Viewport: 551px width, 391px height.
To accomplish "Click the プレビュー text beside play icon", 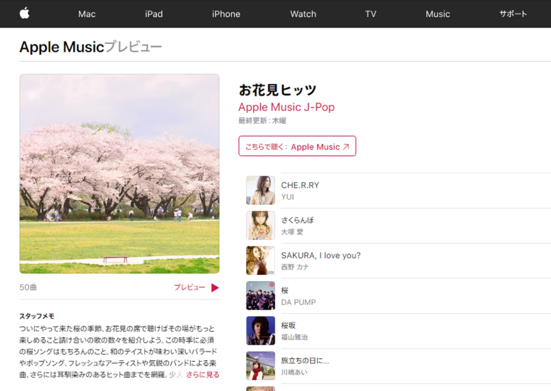I will click(189, 287).
